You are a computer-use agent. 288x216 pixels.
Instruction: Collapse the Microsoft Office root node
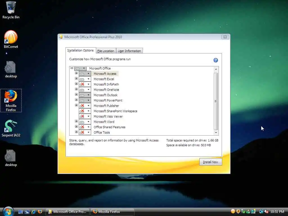72,68
